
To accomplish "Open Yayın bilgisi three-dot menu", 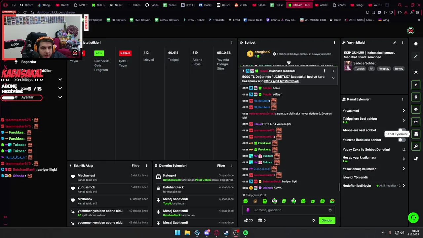I will 403,43.
